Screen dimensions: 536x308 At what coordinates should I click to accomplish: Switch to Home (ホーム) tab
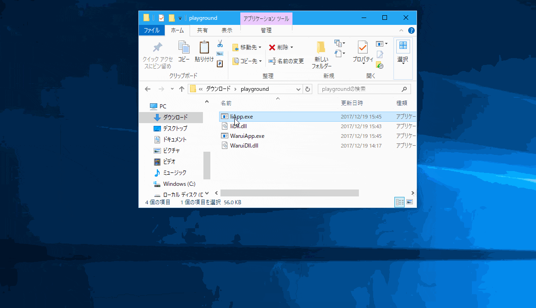tap(177, 30)
